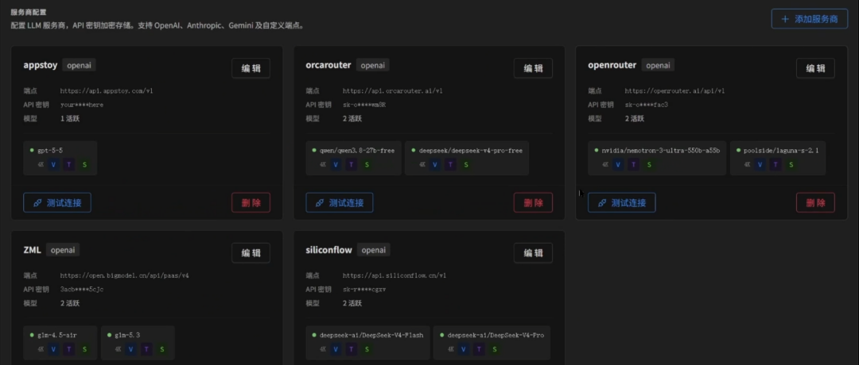859x365 pixels.
Task: Edit the openrouter provider
Action: [x=815, y=68]
